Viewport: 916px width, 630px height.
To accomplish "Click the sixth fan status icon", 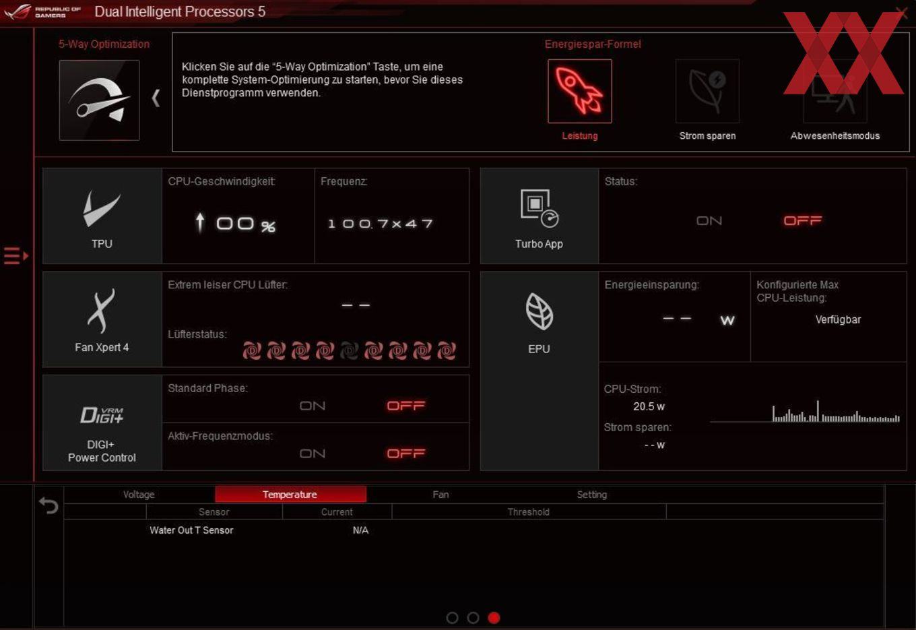I will point(373,350).
